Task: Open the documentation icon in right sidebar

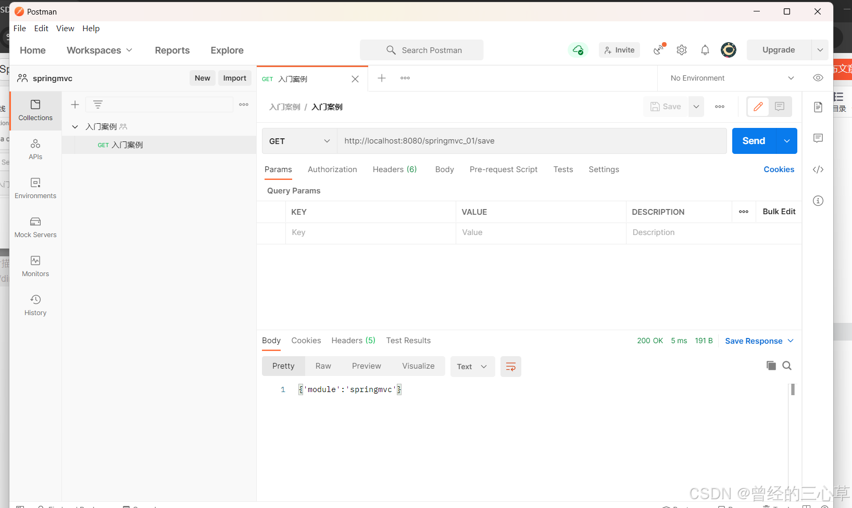Action: pyautogui.click(x=818, y=107)
